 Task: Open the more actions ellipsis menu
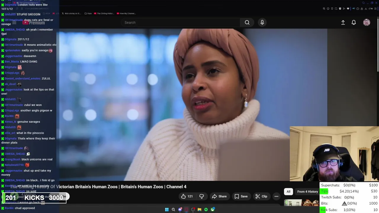coord(276,196)
